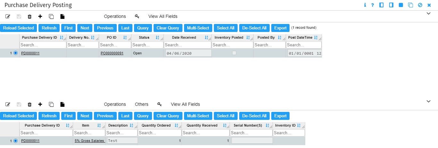Collapse the lower section with chevron
Image resolution: width=438 pixels, height=148 pixels.
pyautogui.click(x=428, y=101)
